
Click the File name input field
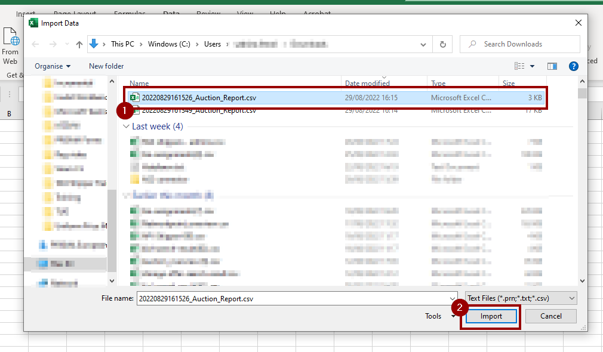(x=293, y=298)
